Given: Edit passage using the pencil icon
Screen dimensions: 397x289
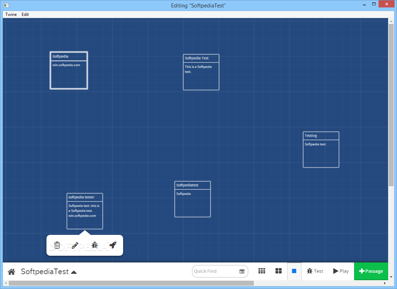Looking at the screenshot, I should [75, 245].
